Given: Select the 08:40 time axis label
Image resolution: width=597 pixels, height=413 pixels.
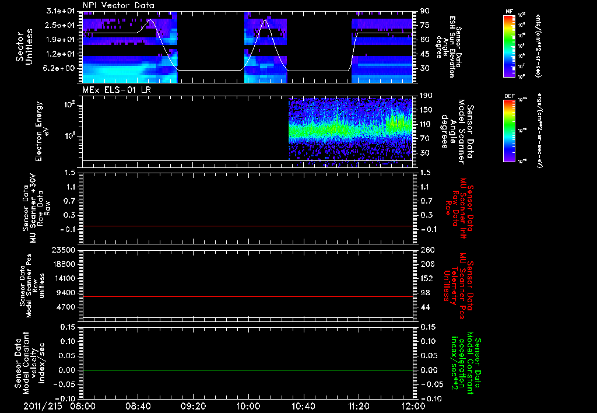Looking at the screenshot, I should 138,405.
